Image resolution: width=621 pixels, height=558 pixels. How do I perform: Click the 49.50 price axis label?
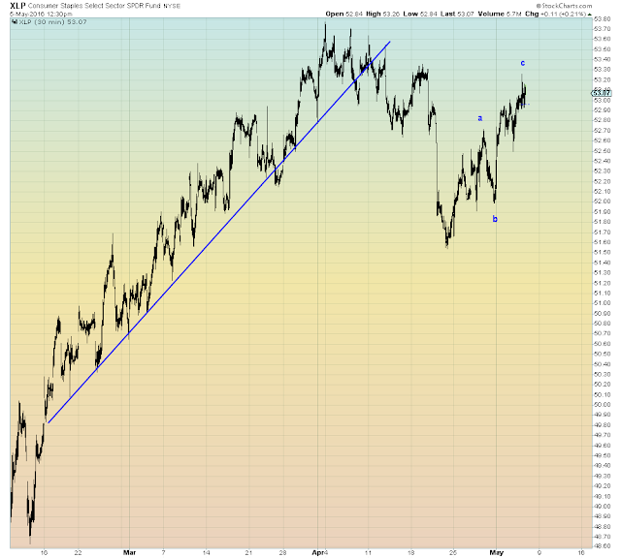[603, 455]
